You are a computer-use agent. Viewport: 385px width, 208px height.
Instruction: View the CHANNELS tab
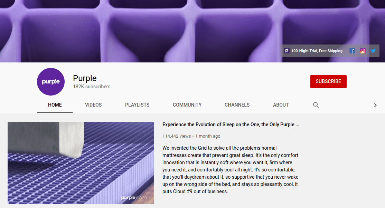[x=237, y=105]
